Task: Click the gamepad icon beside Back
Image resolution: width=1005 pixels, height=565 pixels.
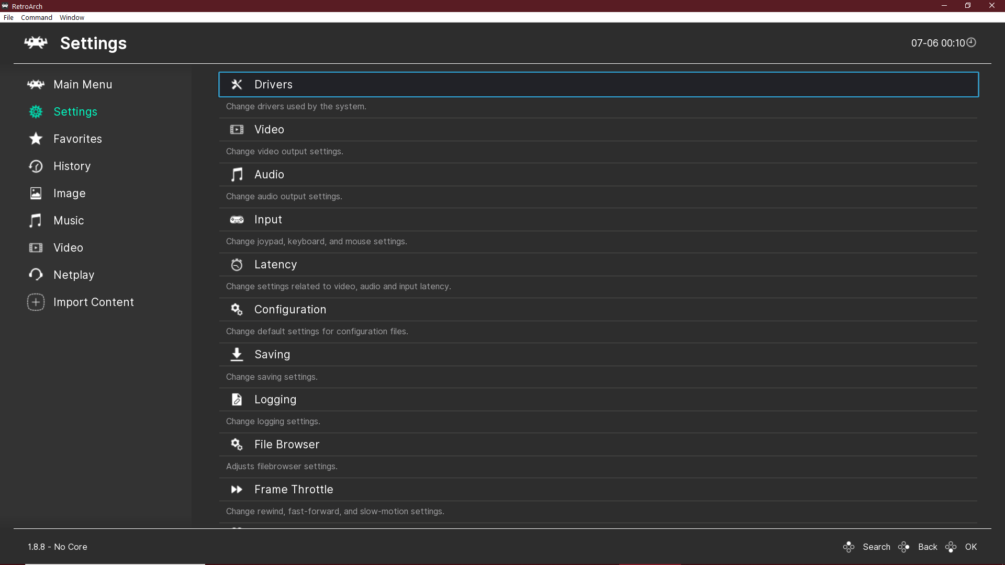Action: pyautogui.click(x=904, y=547)
